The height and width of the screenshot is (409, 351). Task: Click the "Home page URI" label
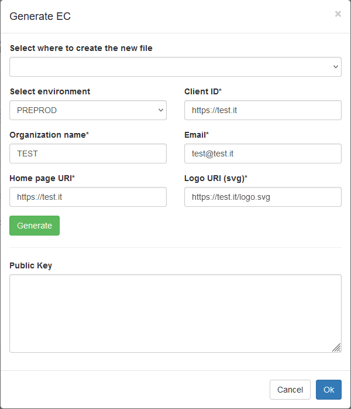point(42,178)
